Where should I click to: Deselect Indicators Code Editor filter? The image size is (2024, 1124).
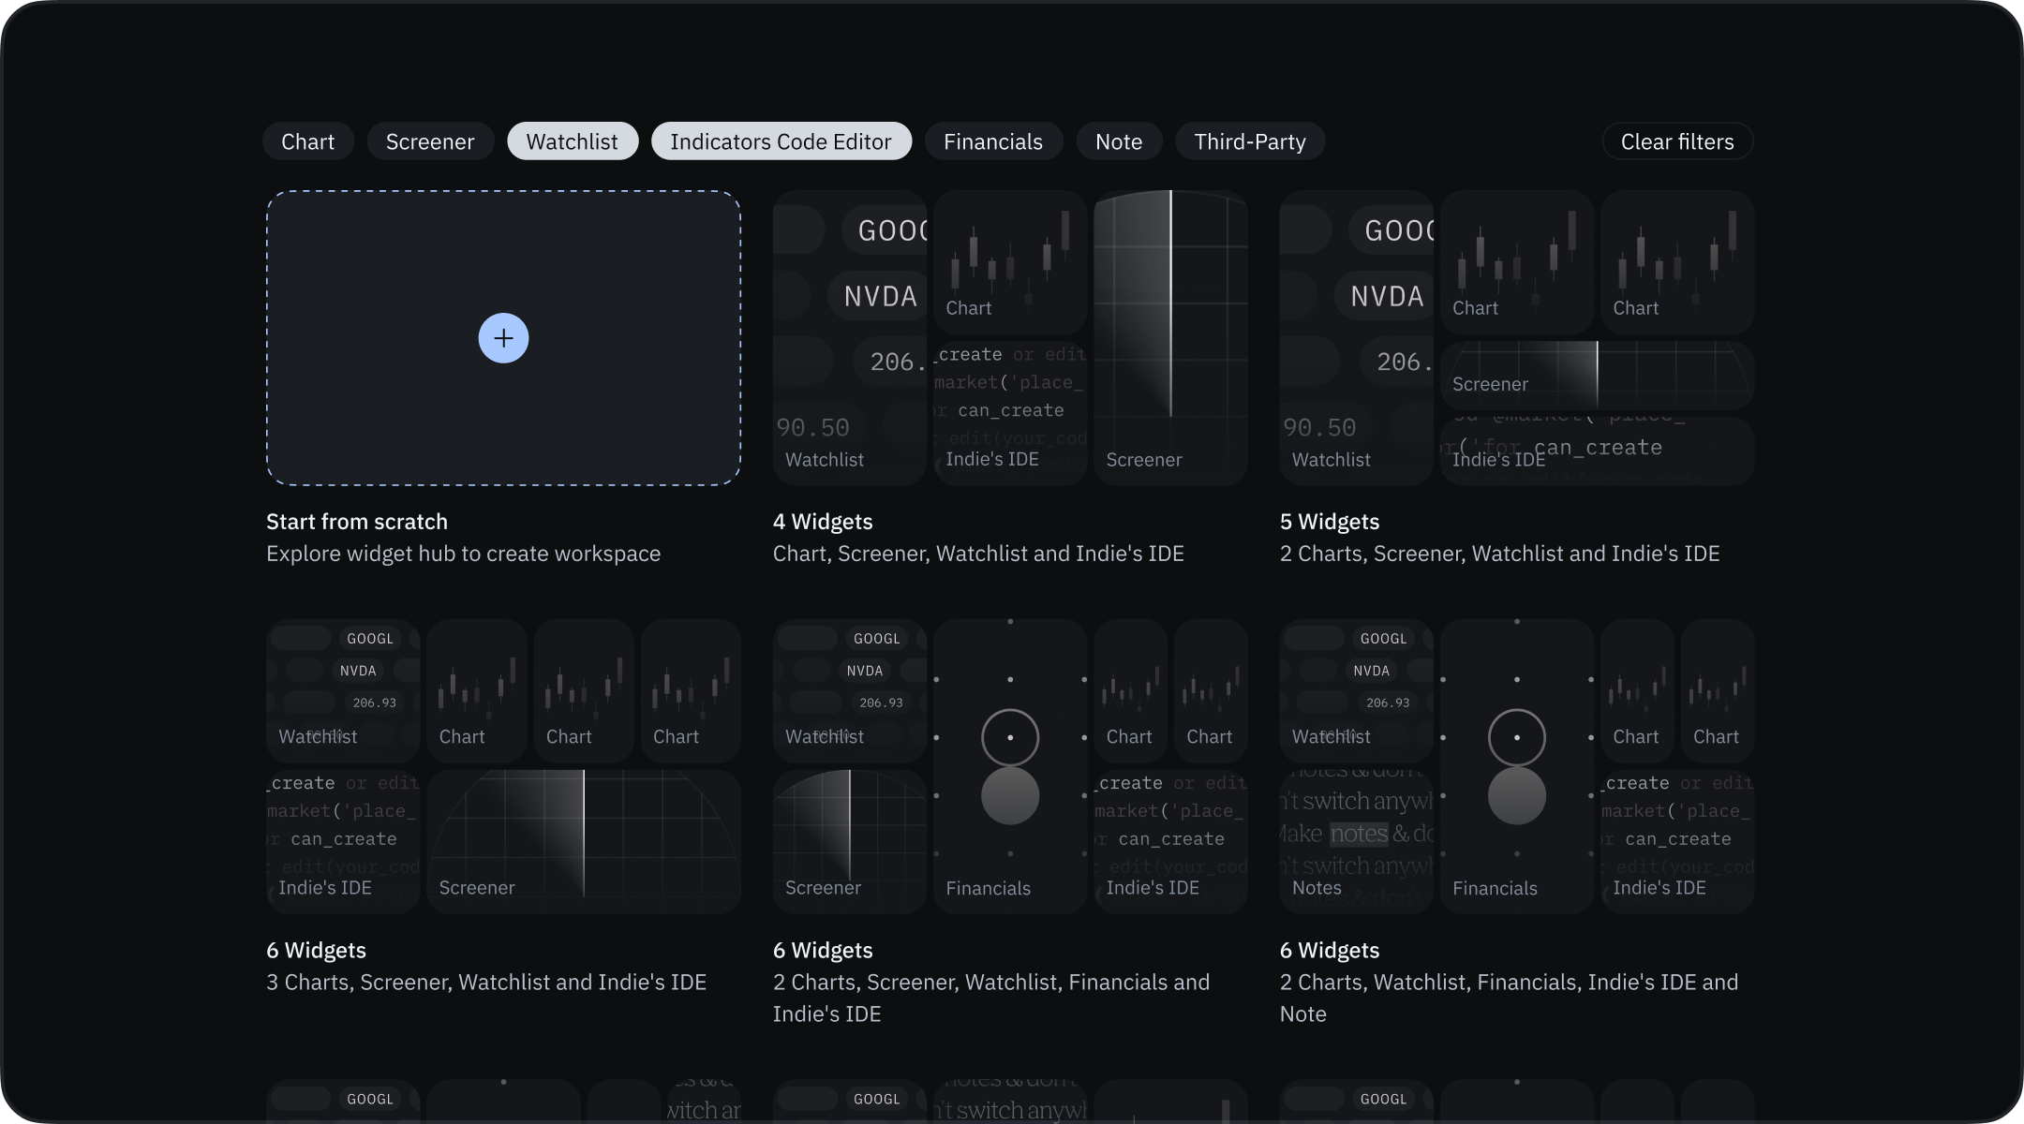point(781,141)
